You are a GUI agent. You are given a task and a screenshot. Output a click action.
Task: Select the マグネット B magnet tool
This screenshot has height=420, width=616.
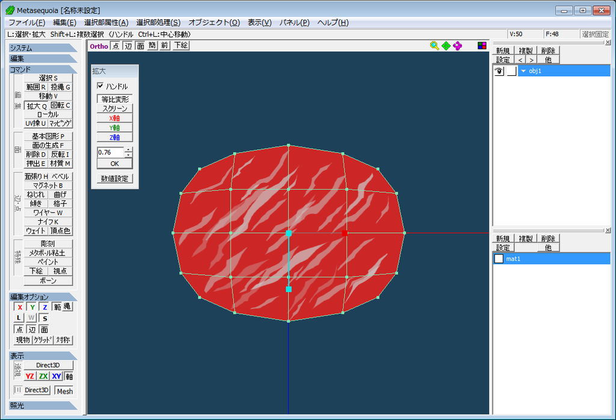[x=48, y=185]
